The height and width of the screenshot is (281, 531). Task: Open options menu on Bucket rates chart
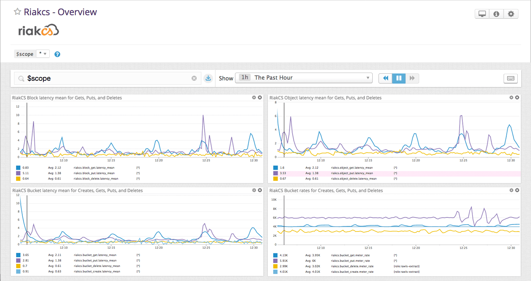click(x=511, y=190)
